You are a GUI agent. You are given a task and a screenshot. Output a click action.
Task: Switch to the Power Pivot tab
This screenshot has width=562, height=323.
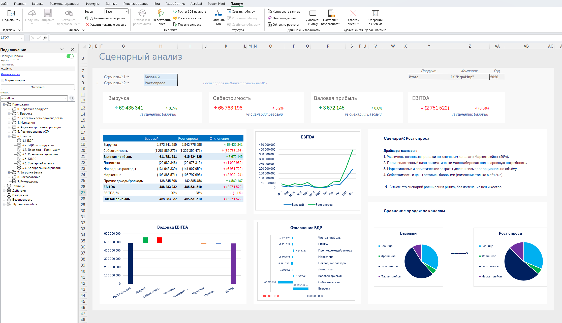pos(216,4)
